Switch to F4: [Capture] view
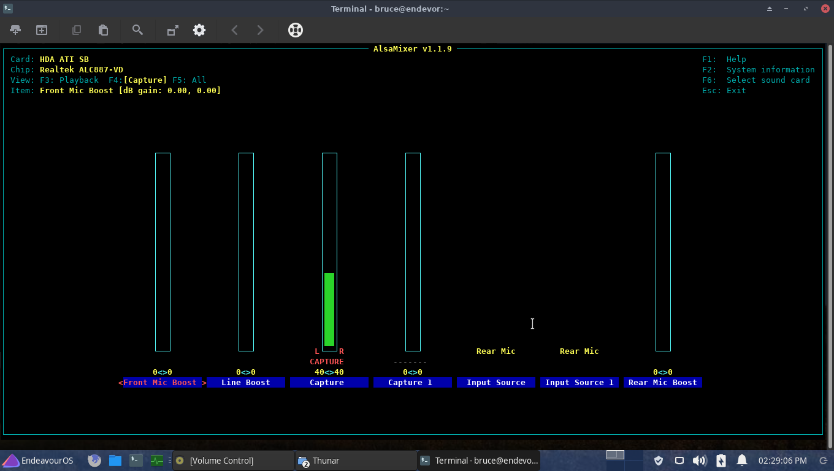The height and width of the screenshot is (471, 834). point(138,80)
